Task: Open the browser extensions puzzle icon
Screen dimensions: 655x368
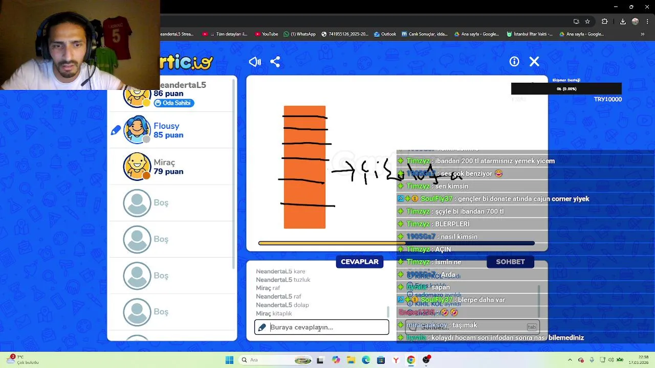Action: [x=604, y=21]
